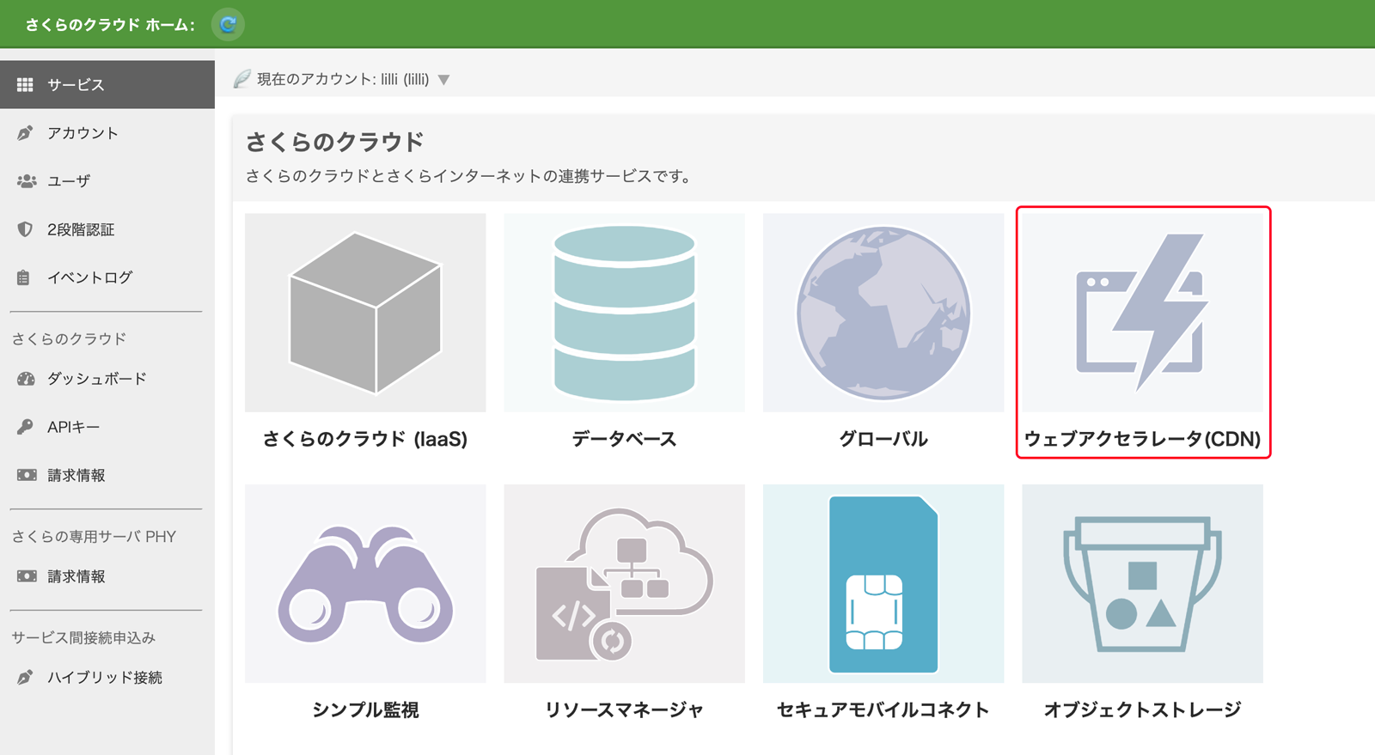
Task: Click the リソースマネージャ label
Action: (x=625, y=709)
